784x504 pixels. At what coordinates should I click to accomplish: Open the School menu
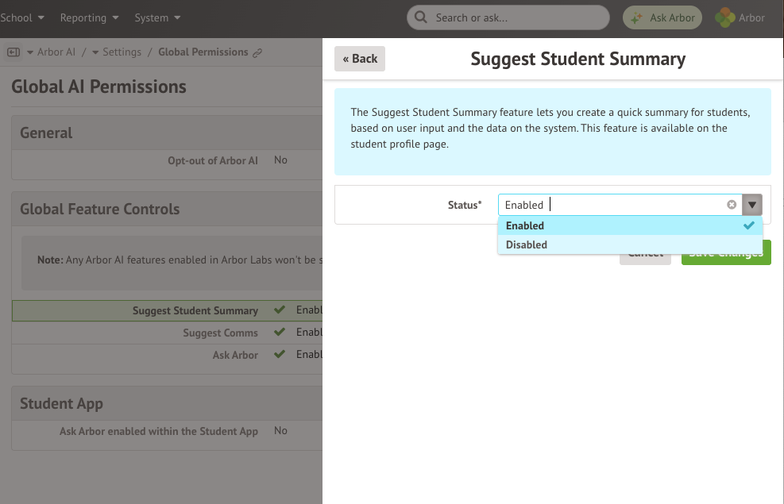point(22,17)
